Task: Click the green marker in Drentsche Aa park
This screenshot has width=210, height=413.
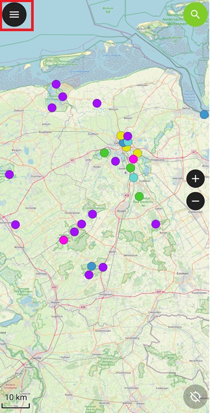Action: 139,196
